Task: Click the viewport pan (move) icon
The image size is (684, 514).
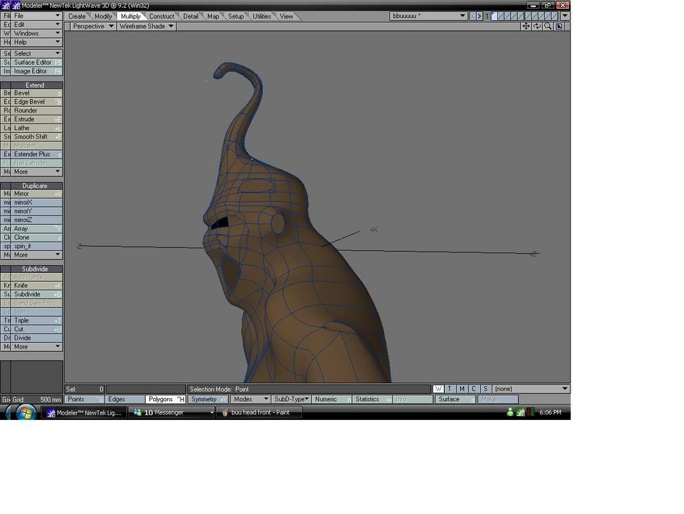Action: tap(526, 26)
